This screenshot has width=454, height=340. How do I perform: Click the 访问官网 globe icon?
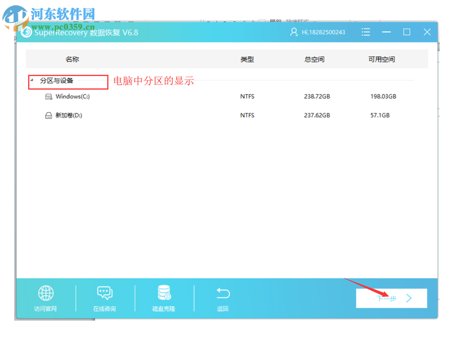pos(45,293)
